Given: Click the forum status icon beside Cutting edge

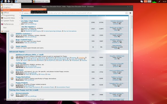Looking at the screenshot, I should [12, 65].
